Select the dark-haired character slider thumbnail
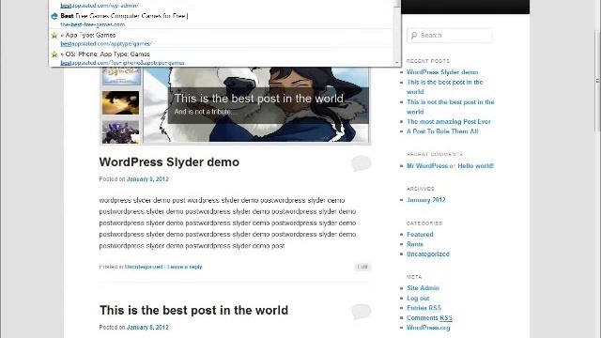Image resolution: width=601 pixels, height=338 pixels. 121,102
